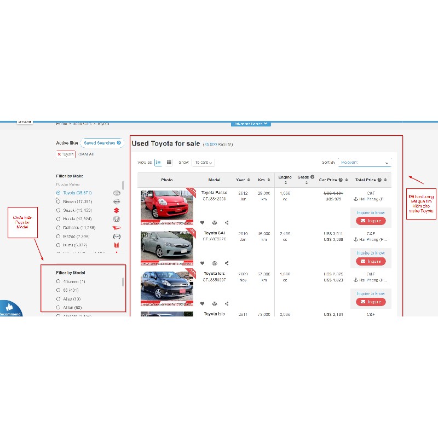Click share icon on 1,800 cc Toyota Isis

click(227, 304)
